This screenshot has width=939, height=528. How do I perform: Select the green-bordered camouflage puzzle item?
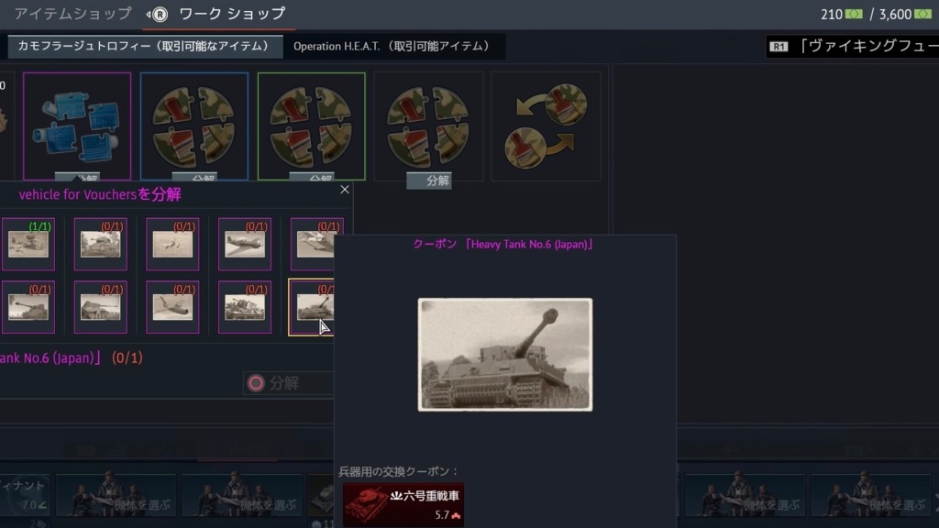[312, 126]
